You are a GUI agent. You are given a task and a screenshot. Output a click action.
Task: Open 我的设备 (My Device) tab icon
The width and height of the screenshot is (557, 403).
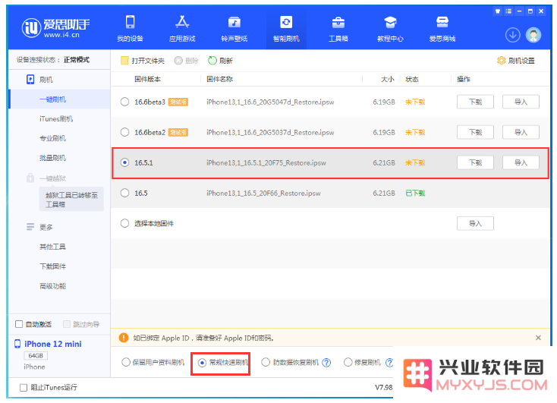pos(130,22)
